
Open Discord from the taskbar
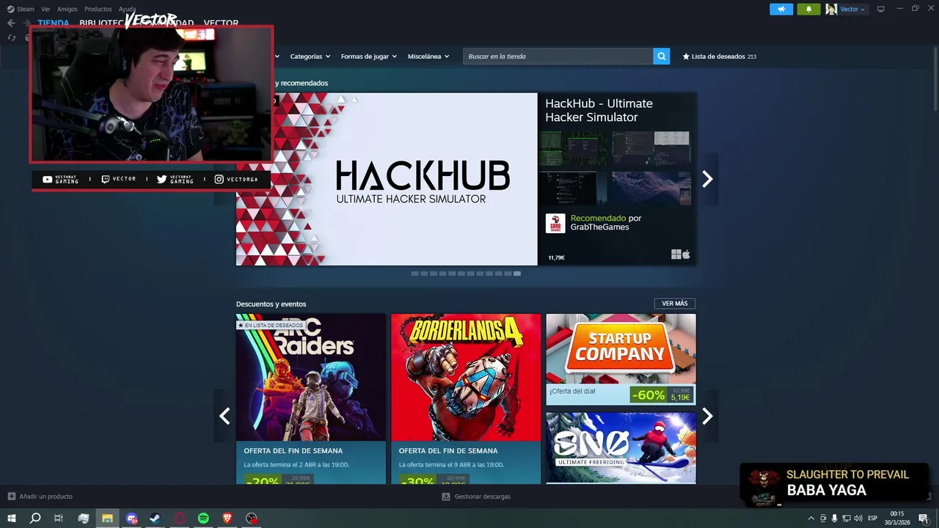tap(131, 518)
